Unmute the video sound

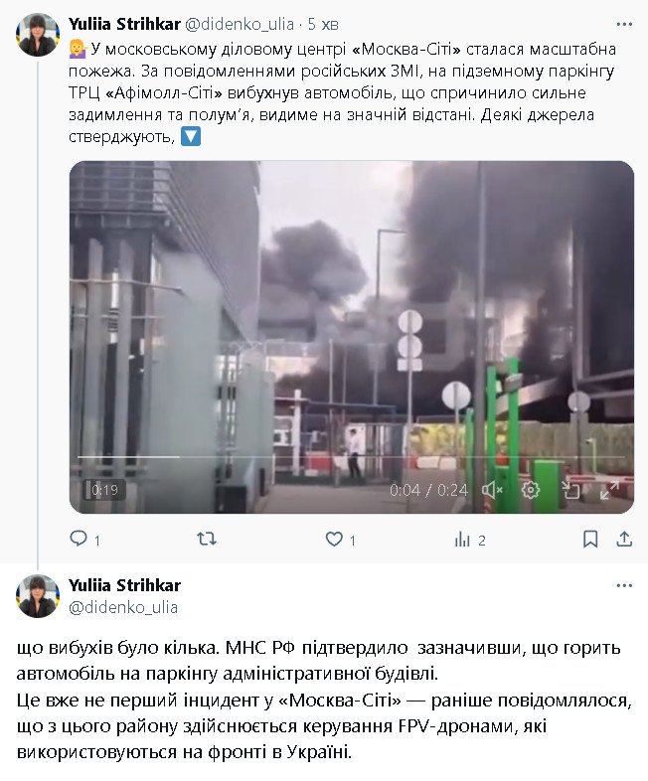[492, 489]
